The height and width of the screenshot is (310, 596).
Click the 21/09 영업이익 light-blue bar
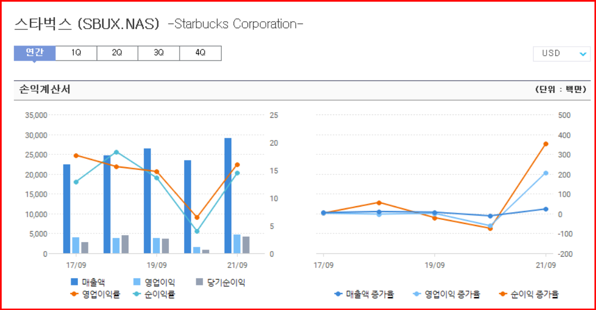237,244
